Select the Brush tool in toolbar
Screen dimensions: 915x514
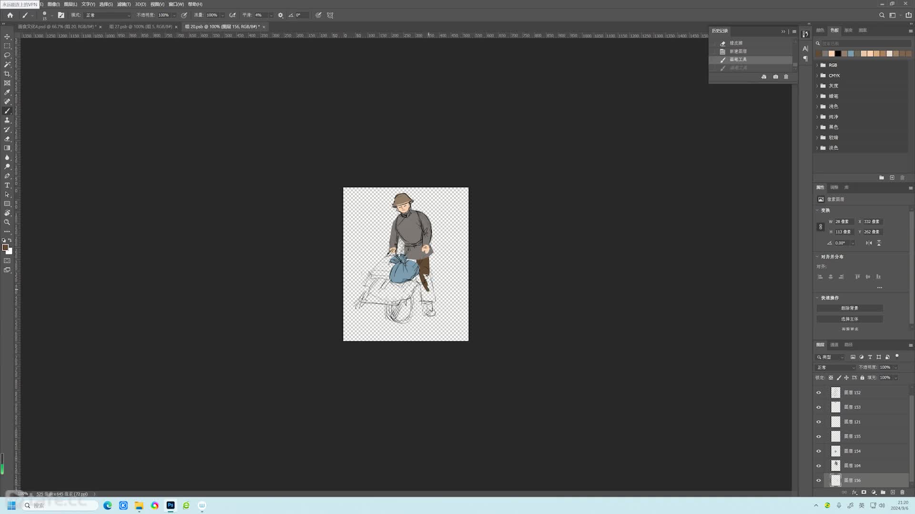[7, 111]
